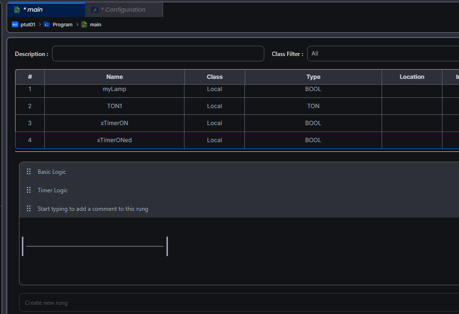Click the wrench icon on the Configuration tab
The height and width of the screenshot is (314, 459).
tap(95, 10)
